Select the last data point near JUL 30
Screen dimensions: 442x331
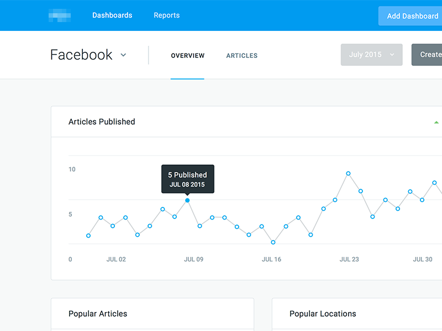pos(435,181)
